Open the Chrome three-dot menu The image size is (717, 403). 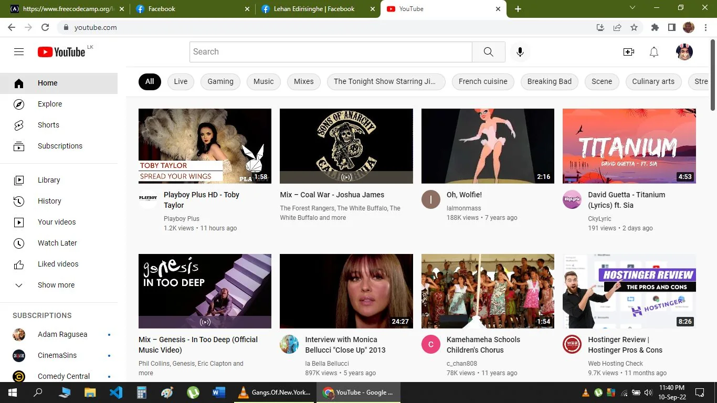(x=705, y=27)
